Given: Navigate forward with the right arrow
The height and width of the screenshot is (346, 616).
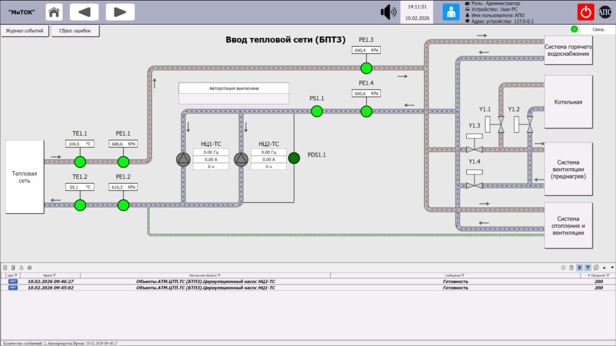Looking at the screenshot, I should pyautogui.click(x=120, y=12).
